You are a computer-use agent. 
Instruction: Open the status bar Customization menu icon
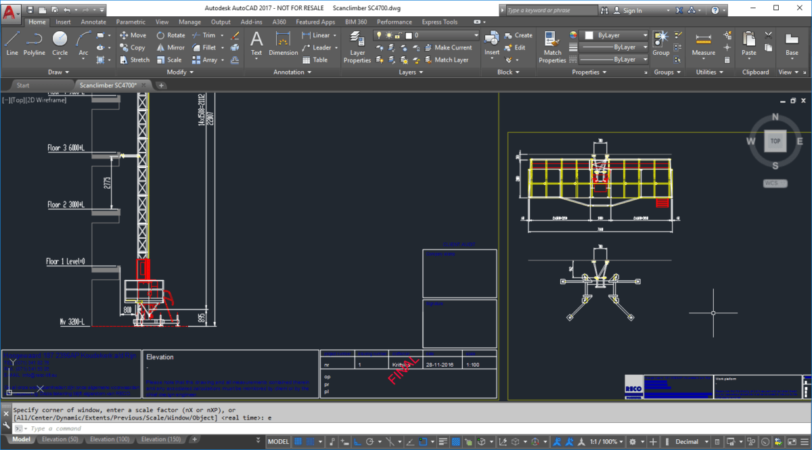point(804,441)
